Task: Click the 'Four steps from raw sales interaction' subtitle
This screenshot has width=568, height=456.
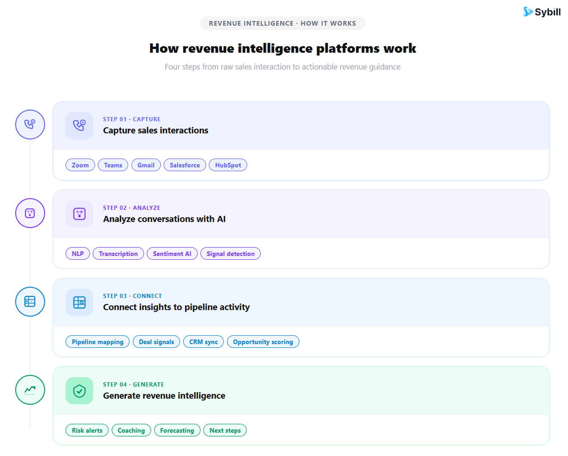Action: 282,67
